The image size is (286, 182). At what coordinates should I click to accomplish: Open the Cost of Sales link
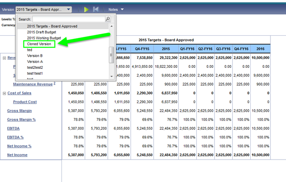click(19, 93)
